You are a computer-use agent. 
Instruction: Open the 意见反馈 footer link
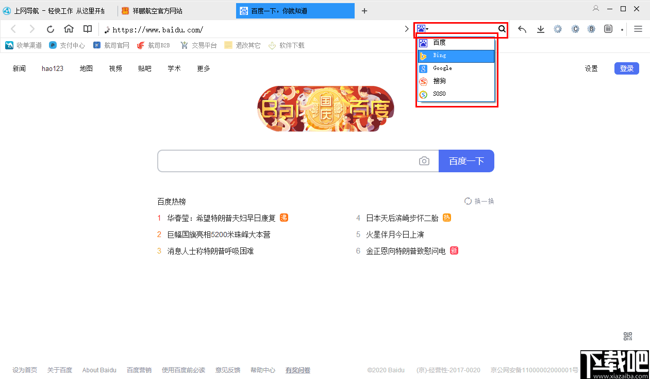point(228,370)
